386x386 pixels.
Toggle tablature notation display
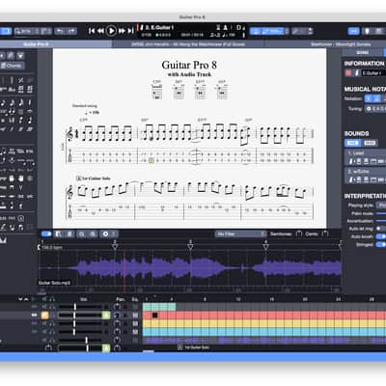tap(377, 98)
